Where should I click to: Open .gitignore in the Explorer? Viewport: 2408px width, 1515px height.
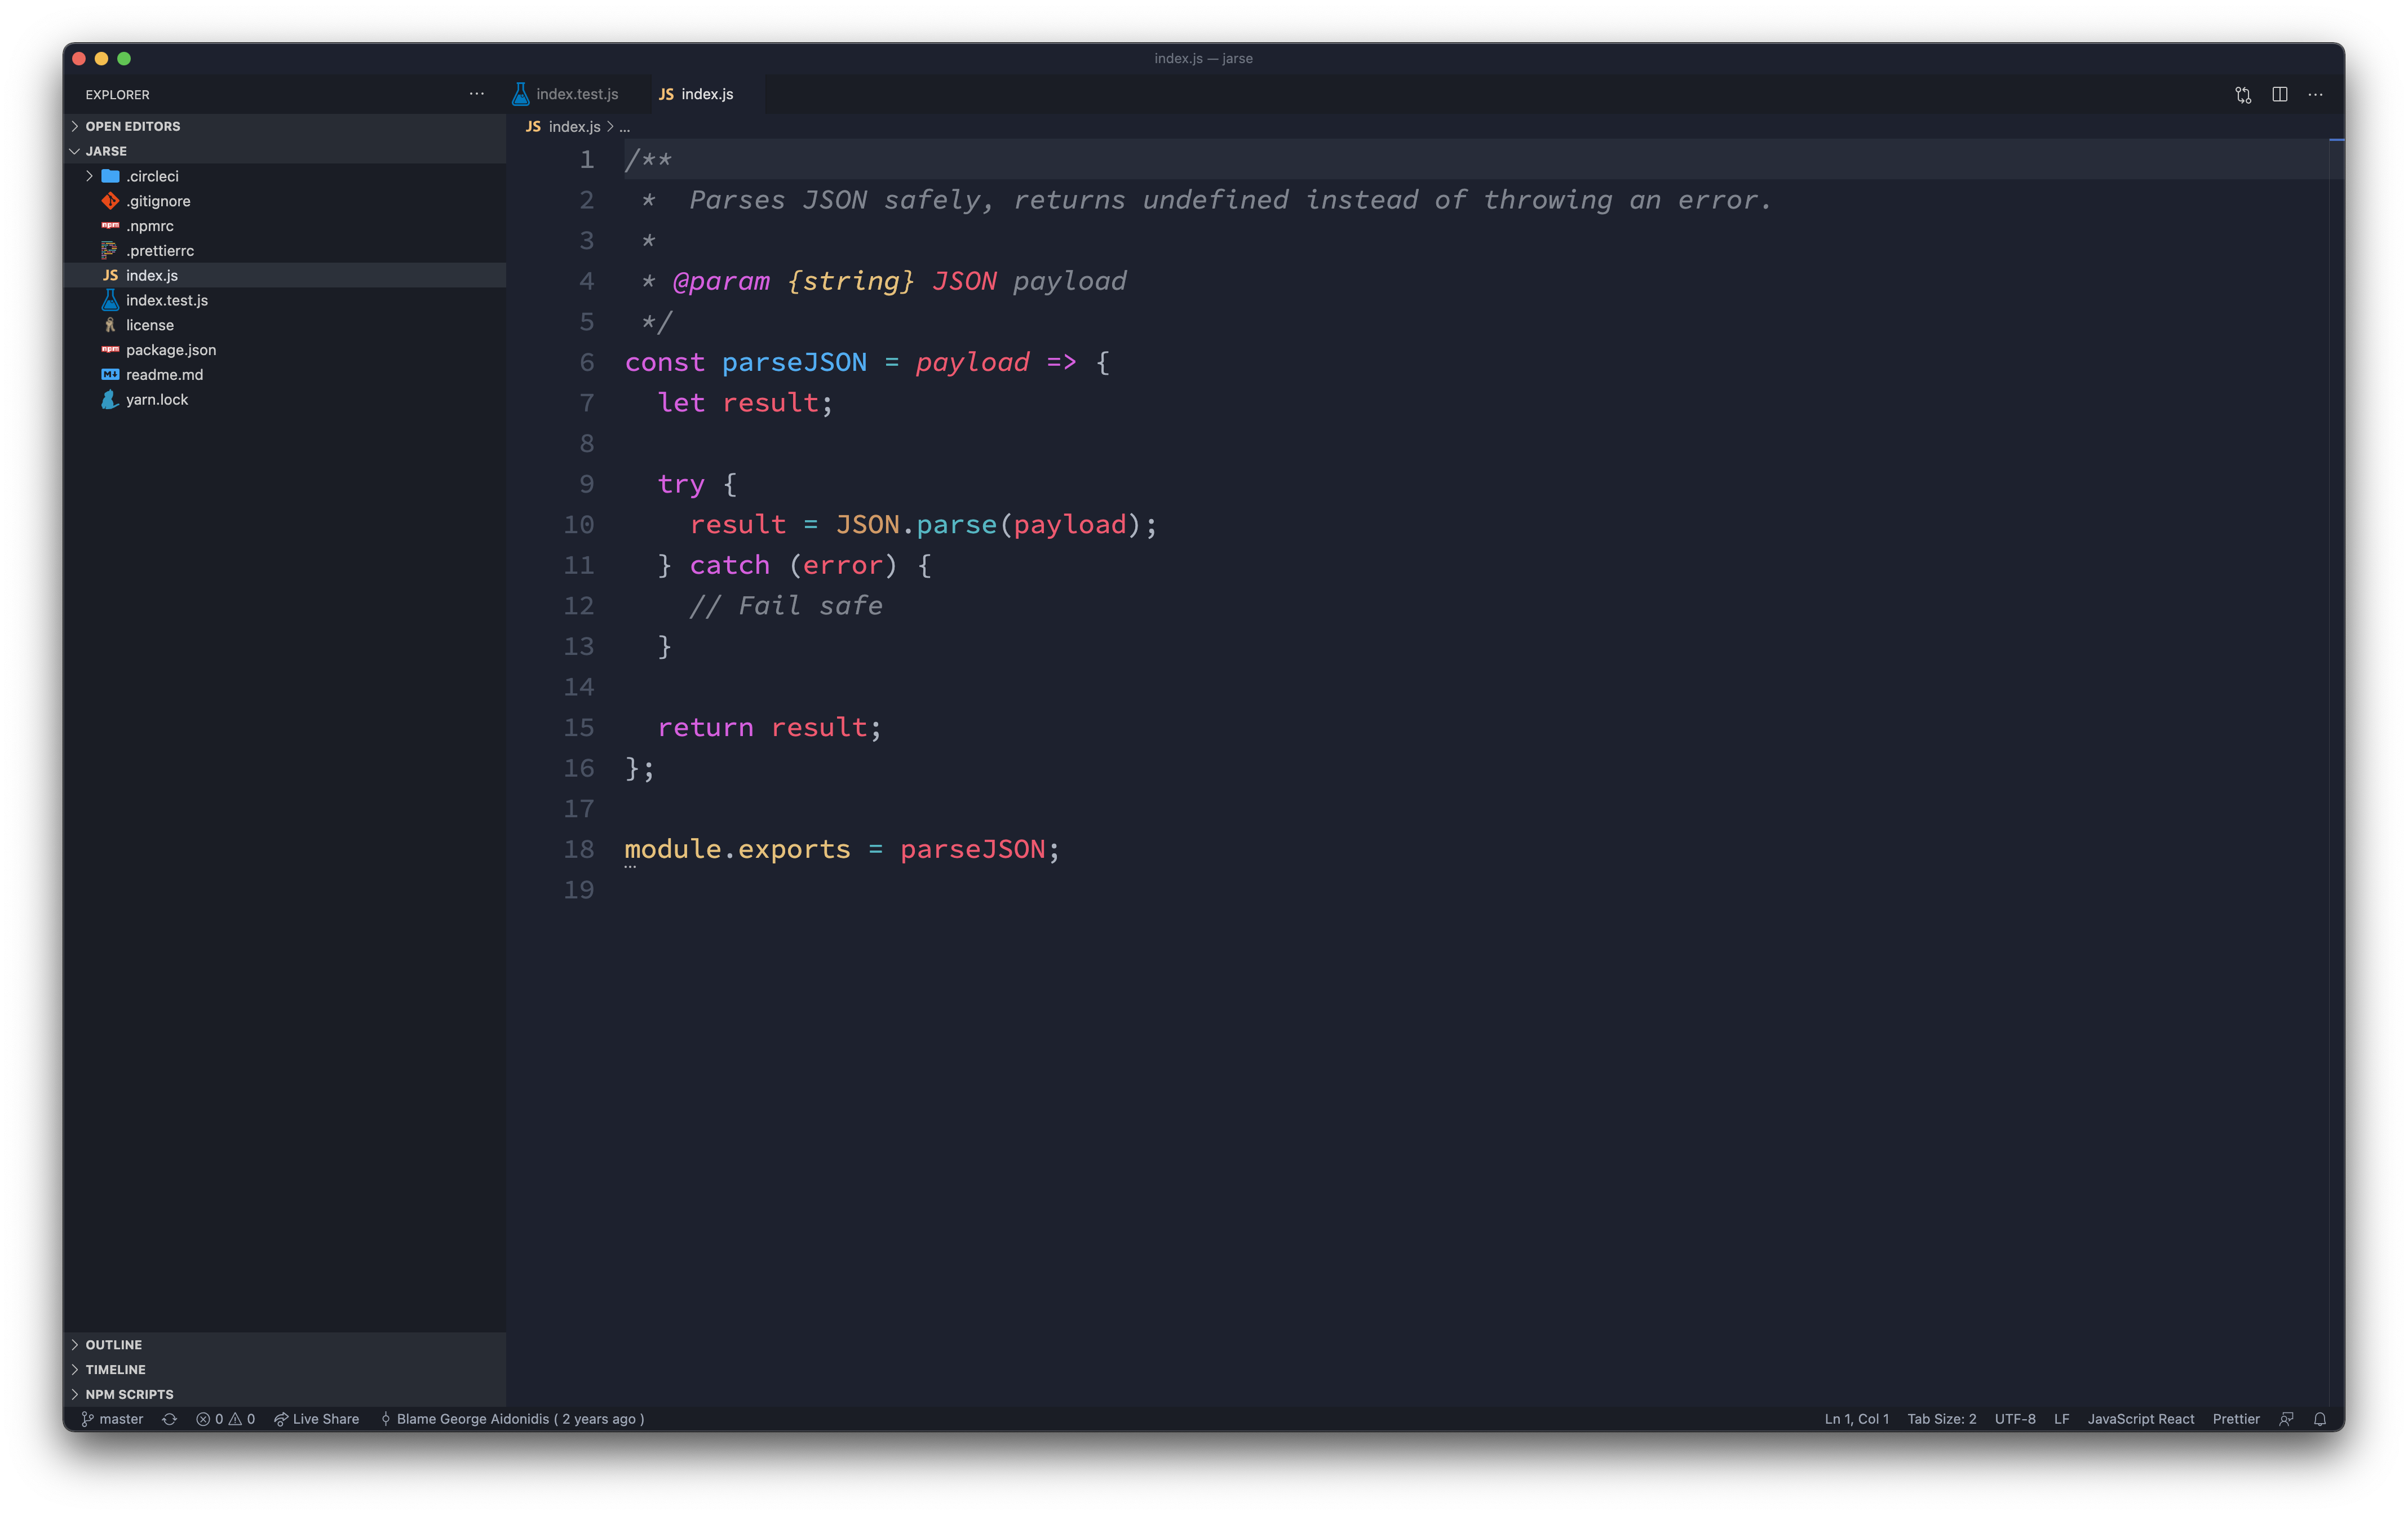pyautogui.click(x=284, y=201)
